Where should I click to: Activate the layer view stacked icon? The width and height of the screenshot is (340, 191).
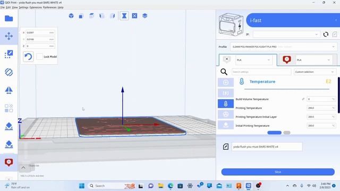pyautogui.click(x=145, y=16)
